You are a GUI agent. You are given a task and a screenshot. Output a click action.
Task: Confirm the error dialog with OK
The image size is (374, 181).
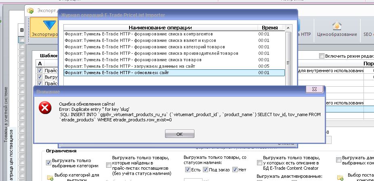[180, 134]
